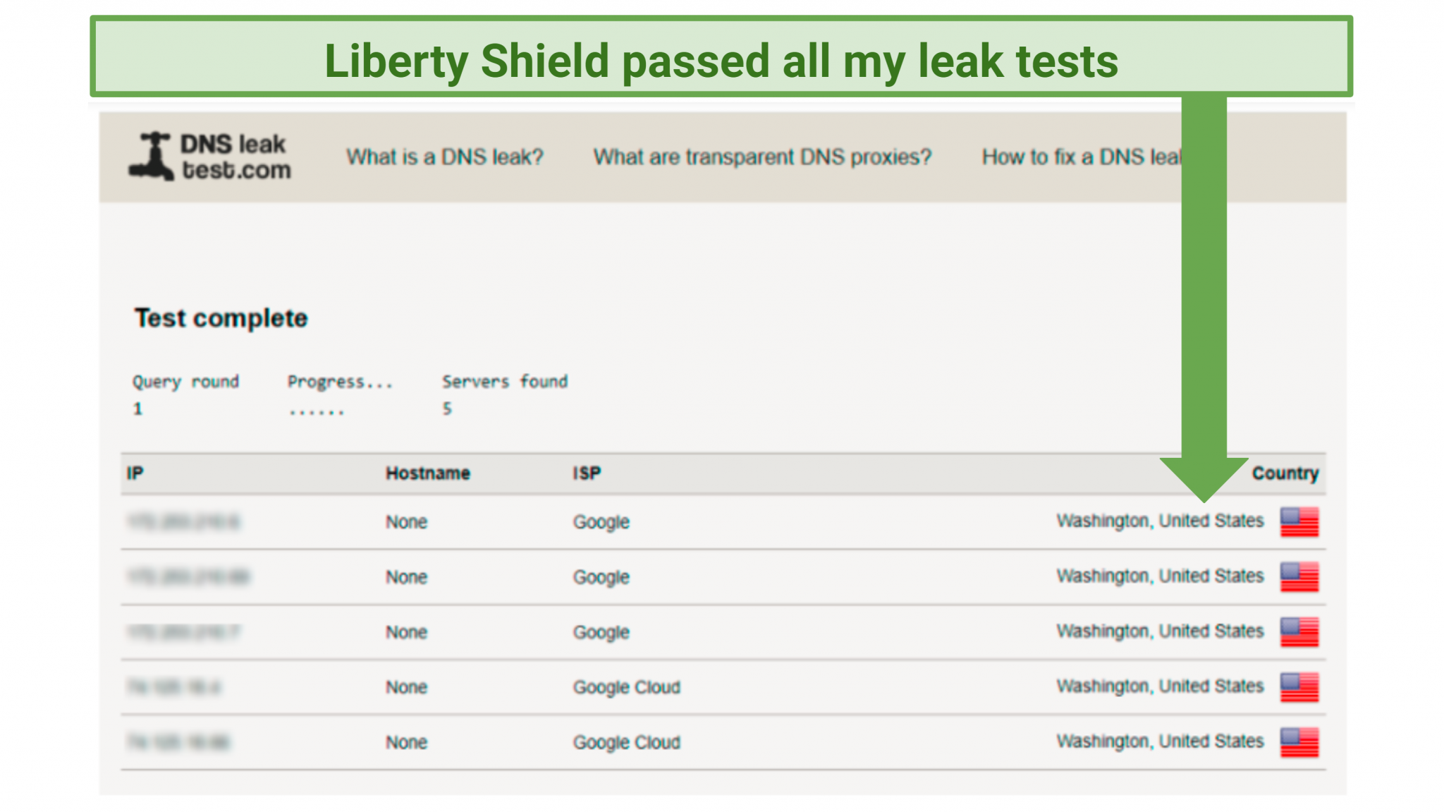Click the 'Test complete' heading
Viewport: 1444px width, 812px height.
coord(221,318)
